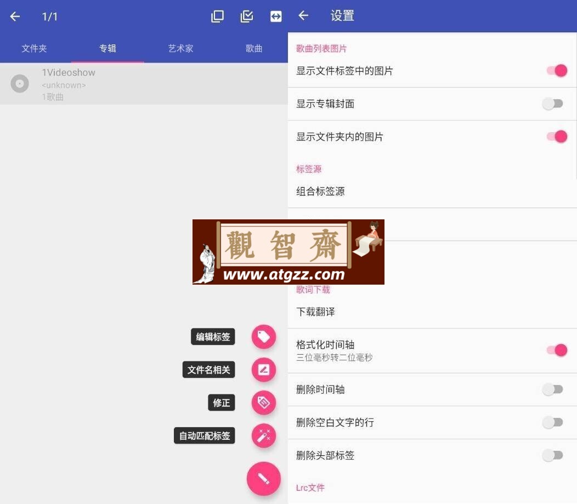Tap the <unknown> artist text
The height and width of the screenshot is (504, 577).
click(64, 85)
